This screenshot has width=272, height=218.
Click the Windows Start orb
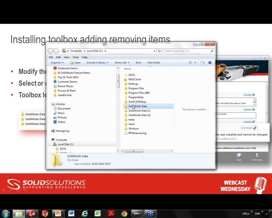6,214
